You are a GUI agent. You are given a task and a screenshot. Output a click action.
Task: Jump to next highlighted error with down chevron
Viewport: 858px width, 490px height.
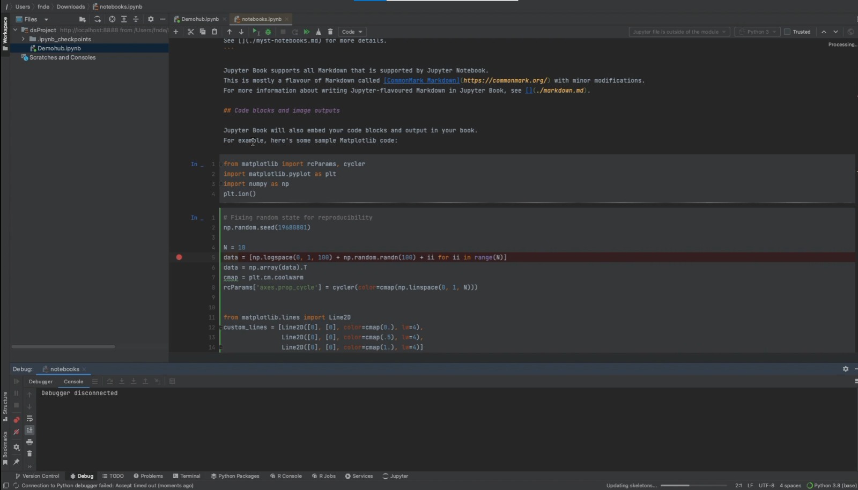835,32
